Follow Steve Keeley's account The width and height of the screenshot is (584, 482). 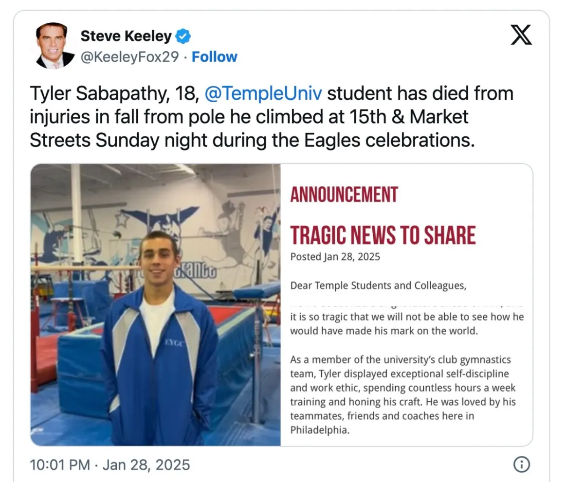215,57
